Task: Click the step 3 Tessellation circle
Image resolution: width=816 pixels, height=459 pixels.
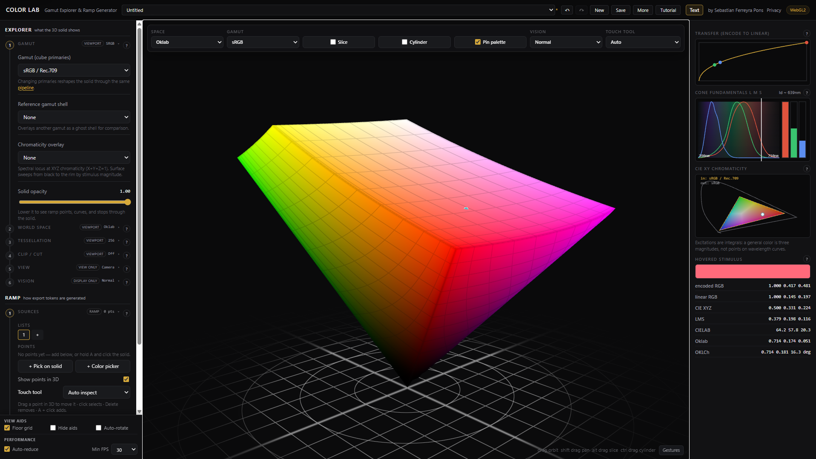Action: pos(10,242)
